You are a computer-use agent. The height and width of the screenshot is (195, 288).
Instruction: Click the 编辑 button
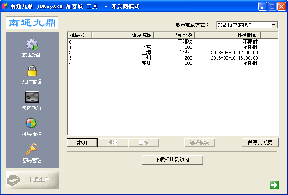point(113,142)
